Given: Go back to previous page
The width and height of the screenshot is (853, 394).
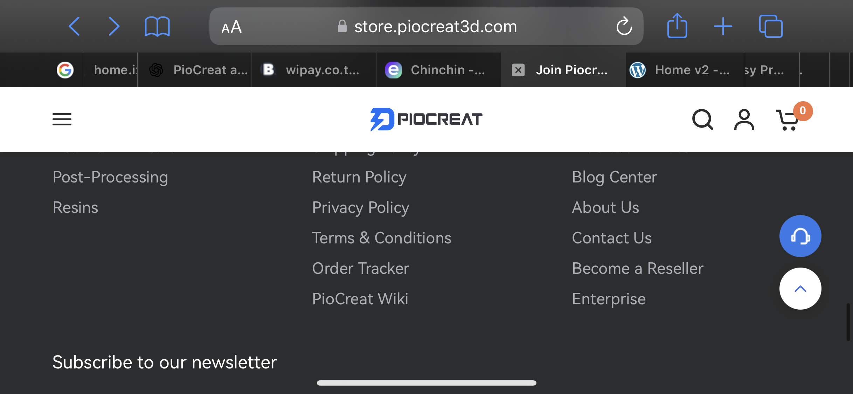Looking at the screenshot, I should pyautogui.click(x=74, y=26).
